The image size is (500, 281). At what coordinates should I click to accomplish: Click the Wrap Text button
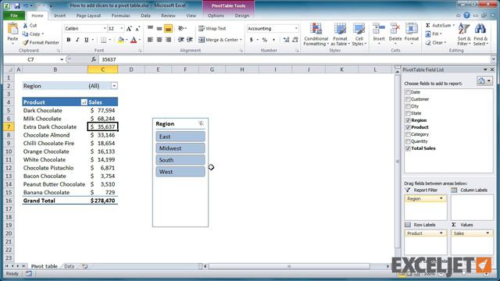click(x=212, y=29)
